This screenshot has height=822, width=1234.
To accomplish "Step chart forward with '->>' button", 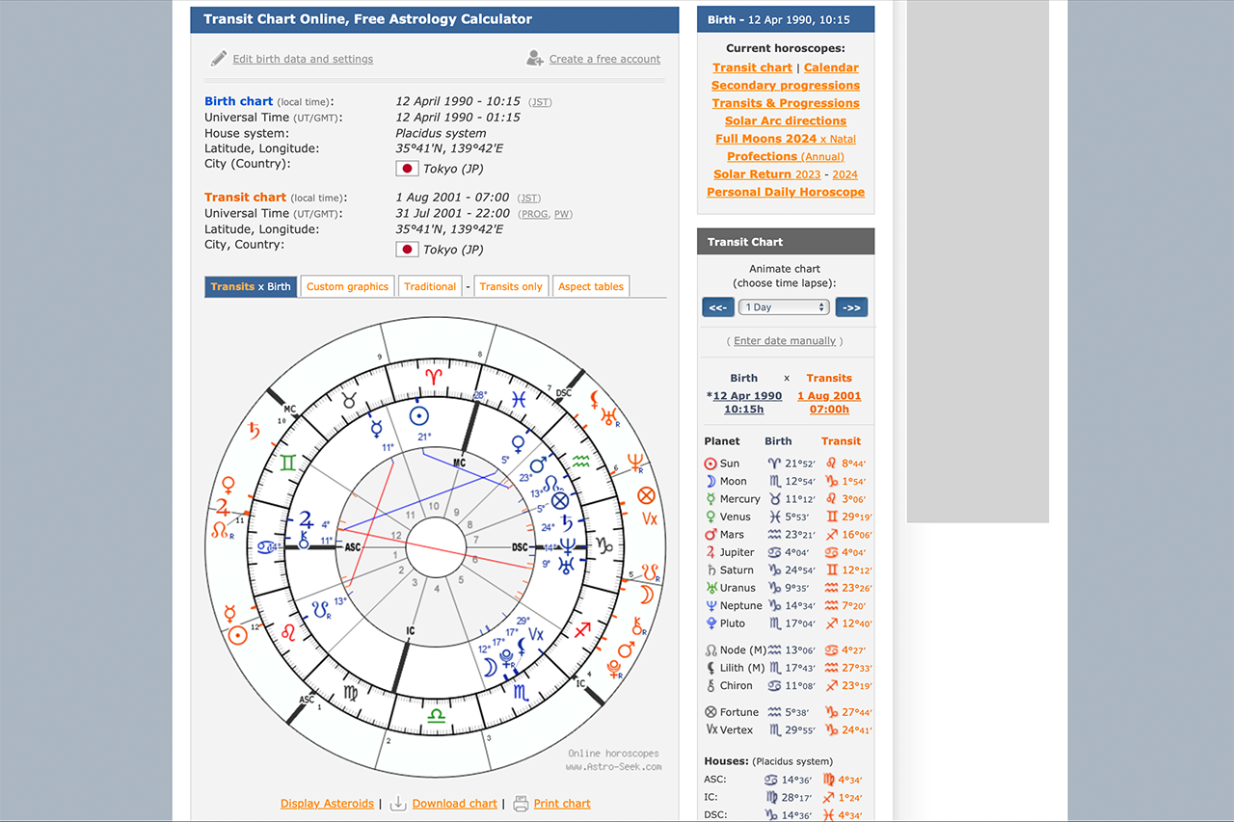I will (851, 307).
